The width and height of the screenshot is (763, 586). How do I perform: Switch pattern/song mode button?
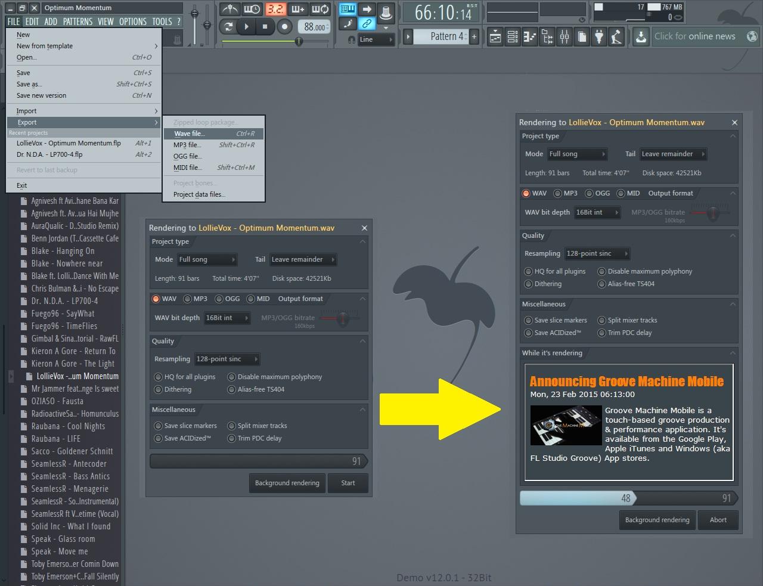(x=228, y=26)
